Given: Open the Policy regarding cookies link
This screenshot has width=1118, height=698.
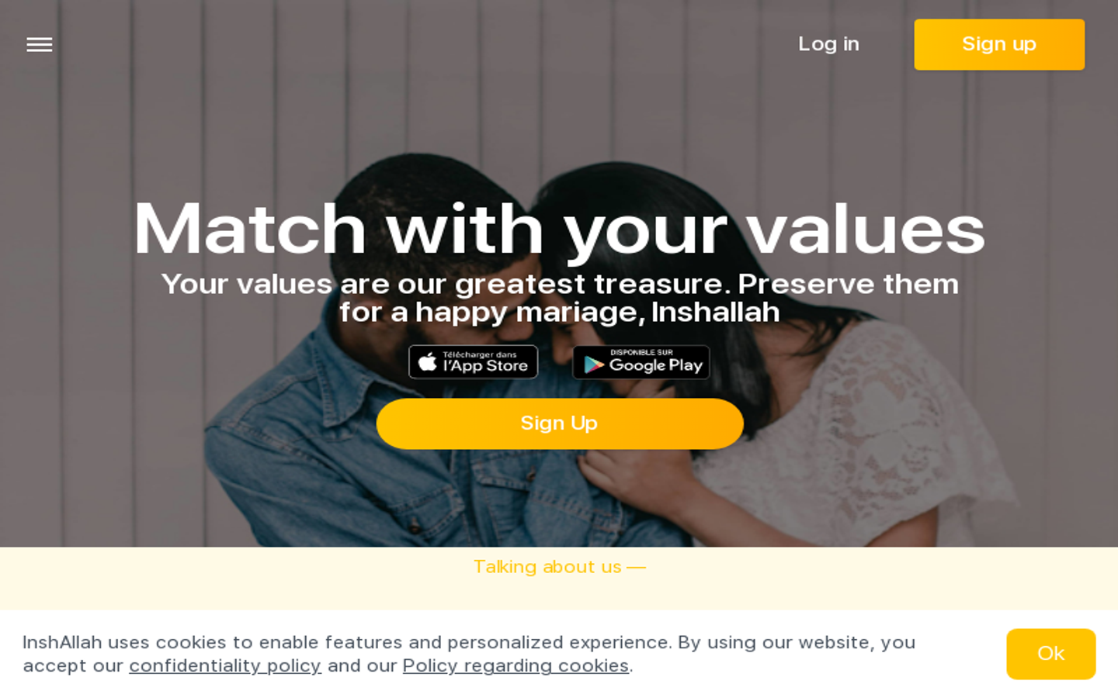Looking at the screenshot, I should (x=516, y=666).
